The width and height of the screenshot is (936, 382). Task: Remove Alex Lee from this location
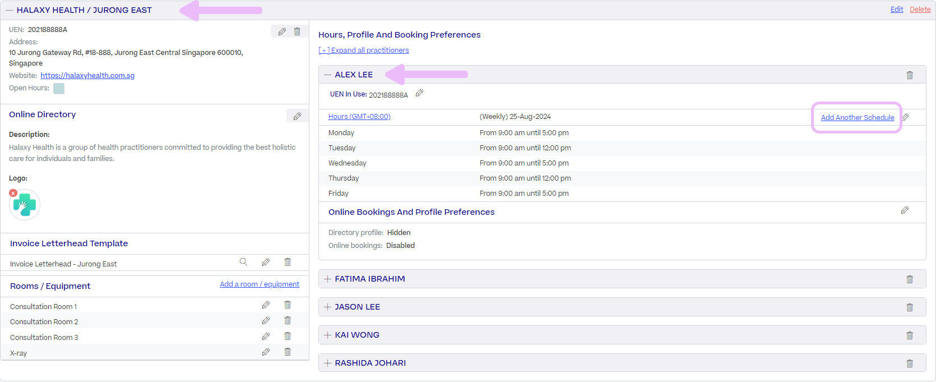[910, 75]
